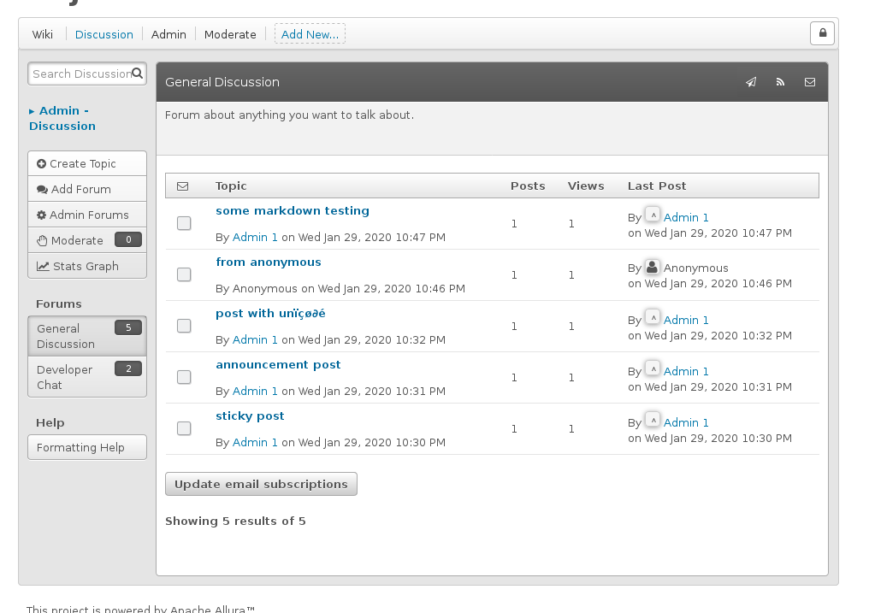Click Admin 1 avatar beside markdown testing post
This screenshot has width=875, height=613.
(x=653, y=215)
